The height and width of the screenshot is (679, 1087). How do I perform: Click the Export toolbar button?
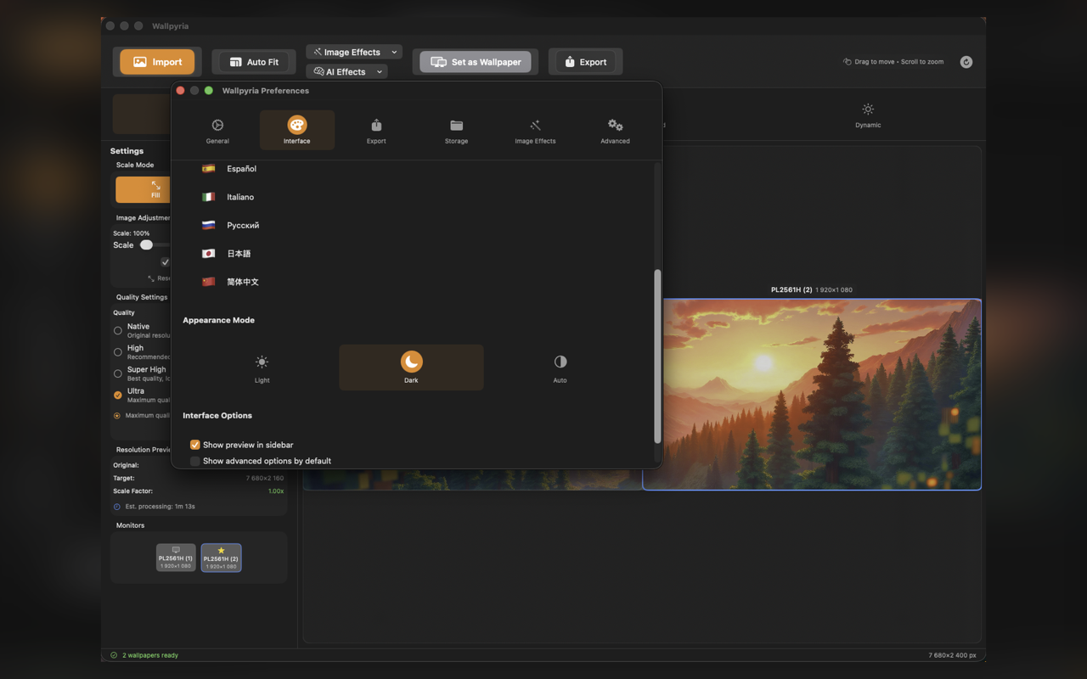coord(585,62)
